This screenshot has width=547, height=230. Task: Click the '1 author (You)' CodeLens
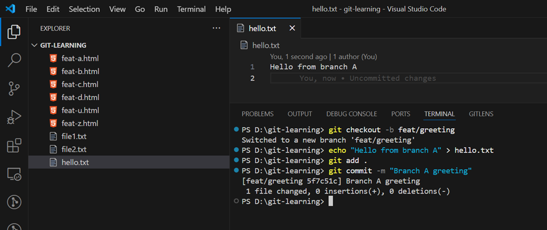tap(355, 57)
